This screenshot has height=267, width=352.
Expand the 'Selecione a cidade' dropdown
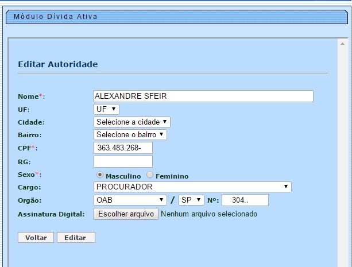pos(132,122)
